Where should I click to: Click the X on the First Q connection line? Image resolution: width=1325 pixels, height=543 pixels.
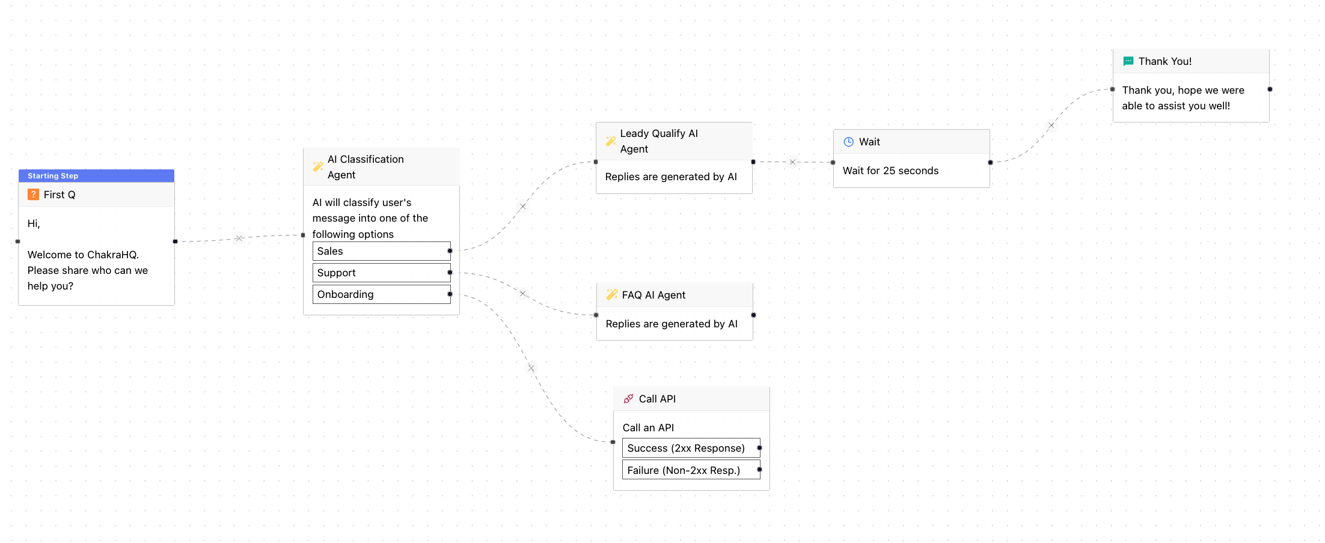pos(239,238)
